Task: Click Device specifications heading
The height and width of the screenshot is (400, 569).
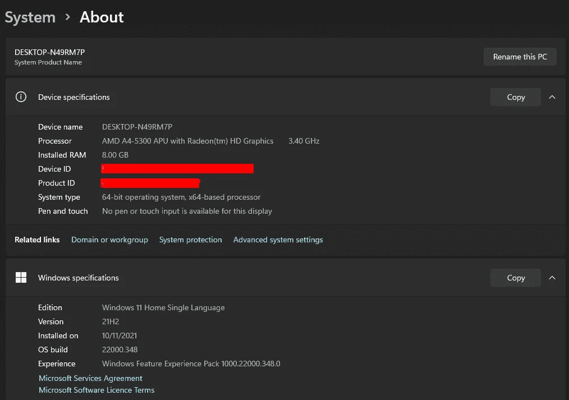Action: coord(74,97)
